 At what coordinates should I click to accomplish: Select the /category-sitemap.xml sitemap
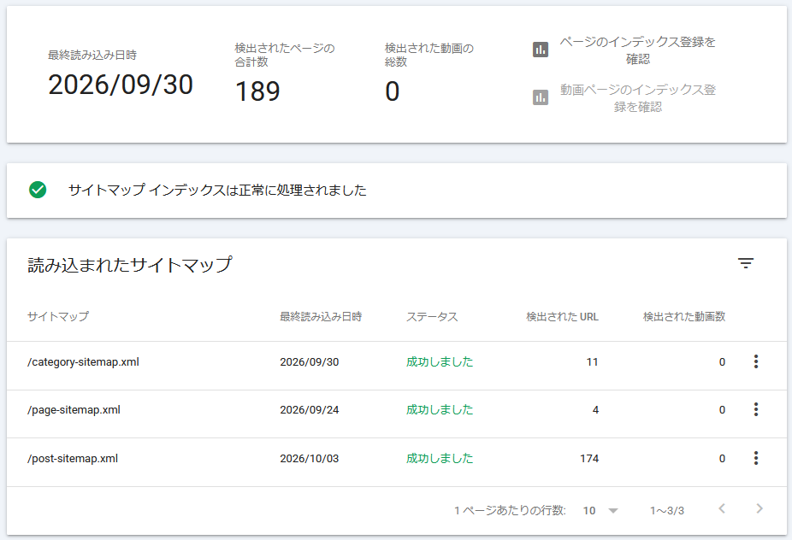83,361
